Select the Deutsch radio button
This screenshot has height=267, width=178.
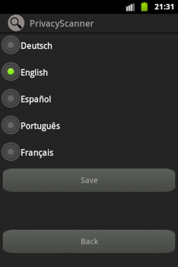[11, 45]
